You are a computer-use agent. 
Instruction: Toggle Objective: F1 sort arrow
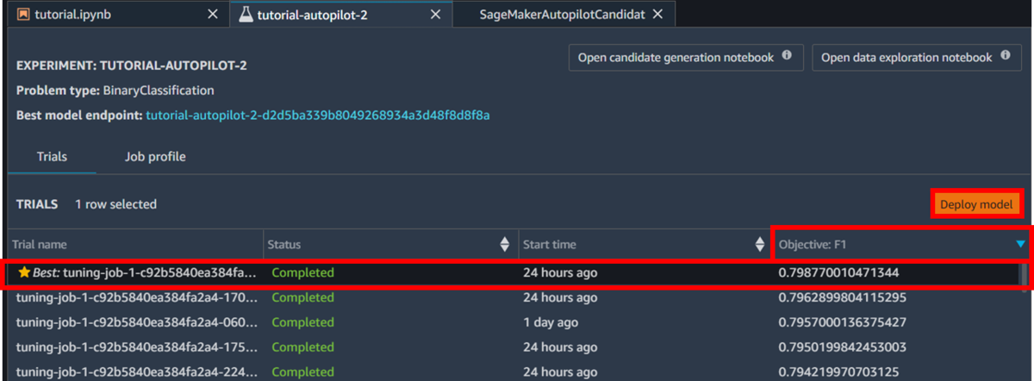[1020, 245]
